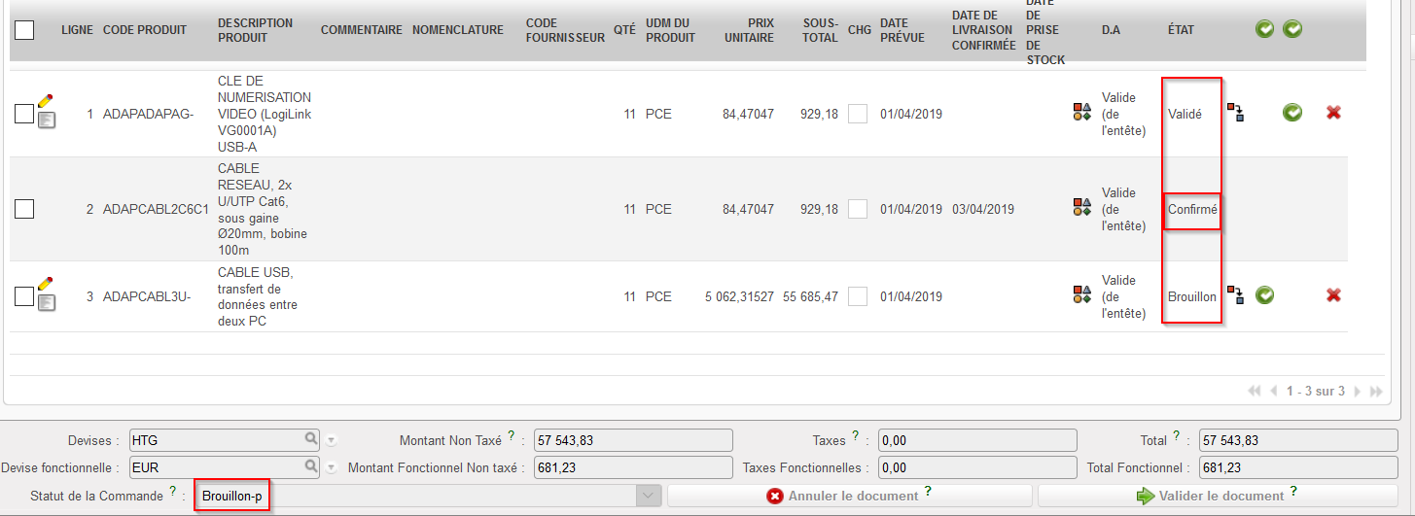Image resolution: width=1415 pixels, height=516 pixels.
Task: Go to the previous page of lines
Action: pyautogui.click(x=1273, y=391)
